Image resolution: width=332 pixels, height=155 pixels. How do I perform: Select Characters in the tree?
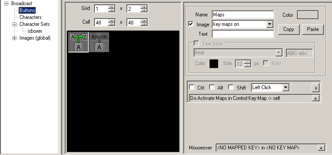[x=31, y=17]
